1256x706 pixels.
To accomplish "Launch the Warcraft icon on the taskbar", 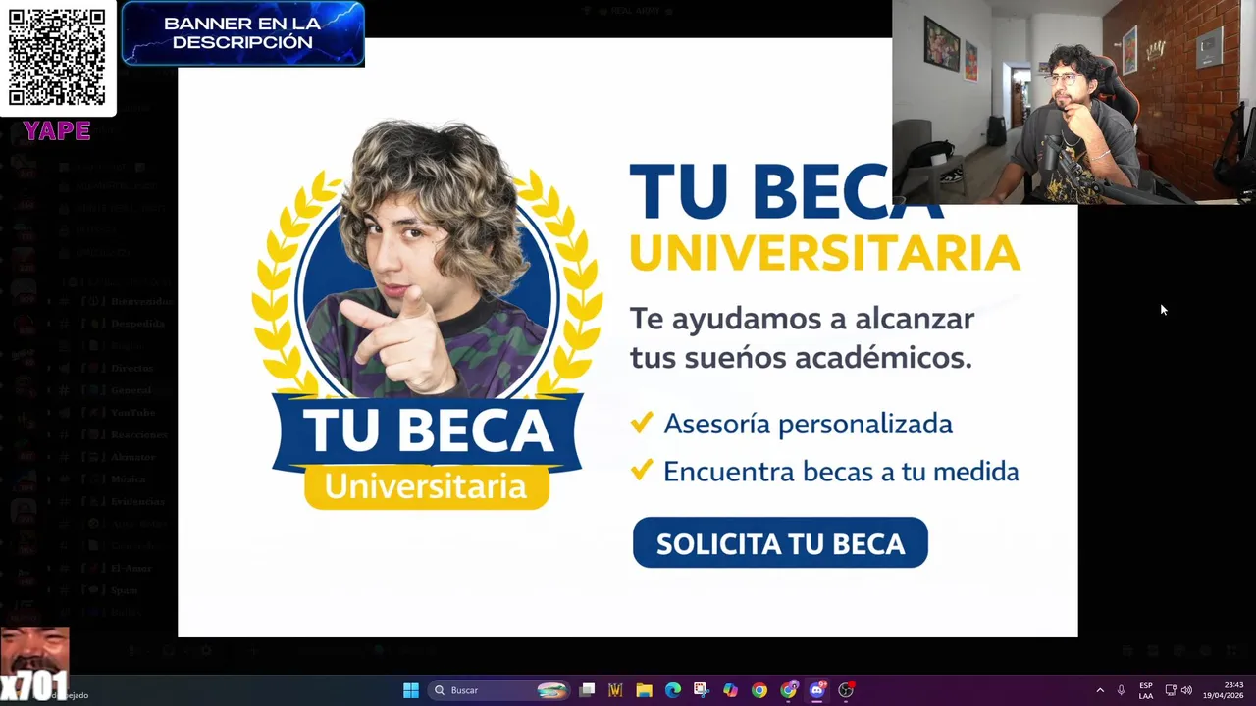I will click(x=615, y=690).
